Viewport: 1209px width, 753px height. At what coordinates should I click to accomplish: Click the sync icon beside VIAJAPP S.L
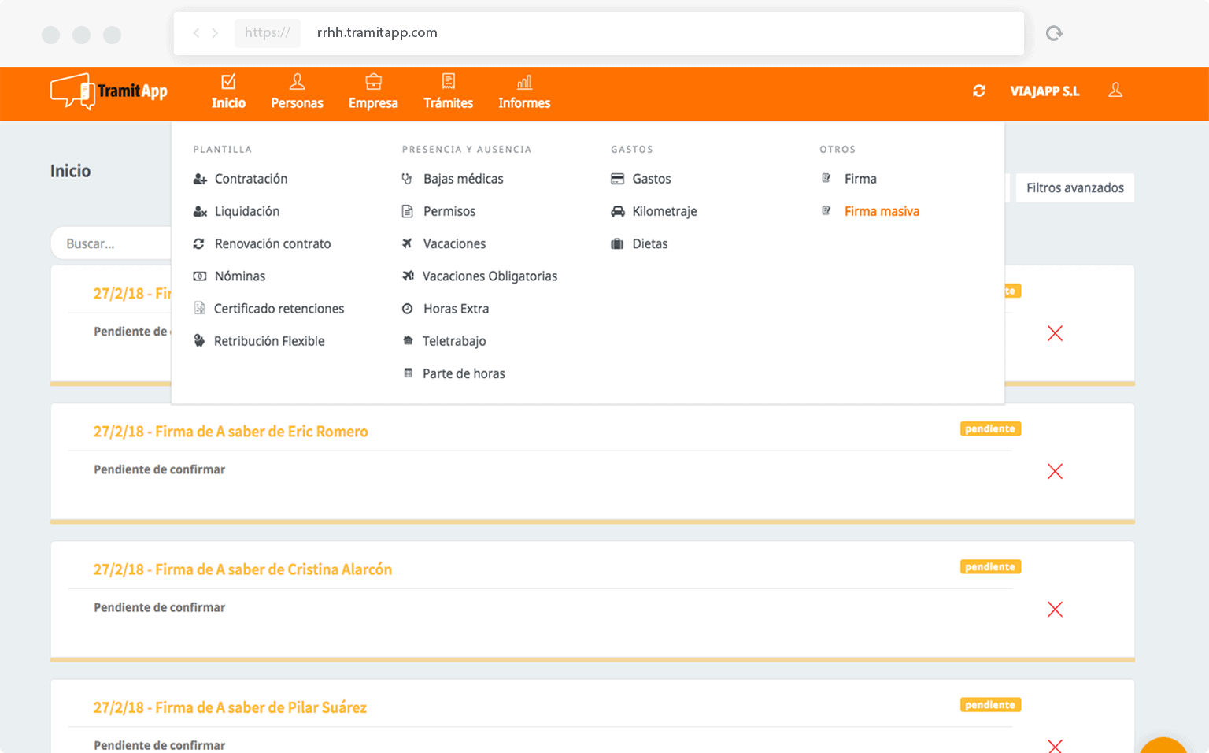(979, 91)
